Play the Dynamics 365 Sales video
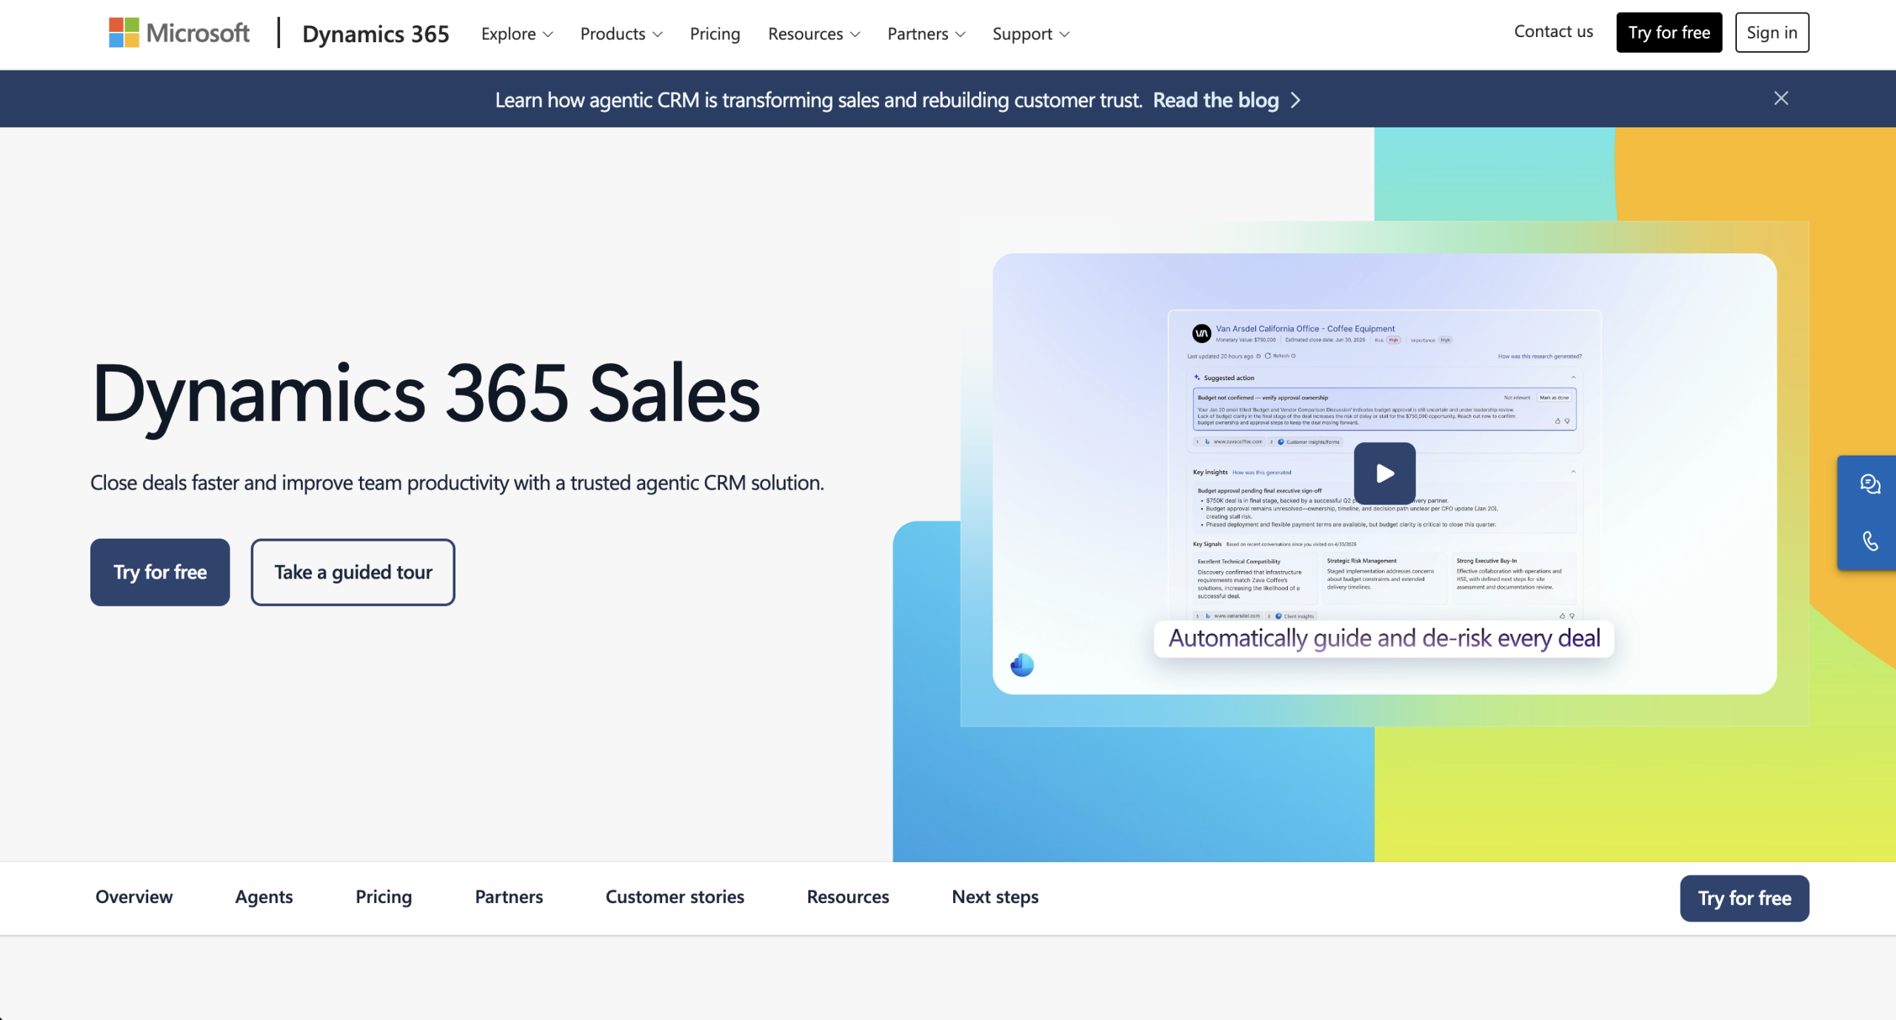 coord(1384,473)
